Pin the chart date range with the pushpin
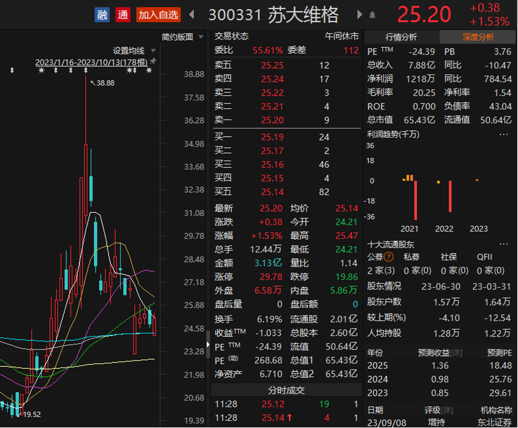Image resolution: width=518 pixels, height=428 pixels. 153,62
